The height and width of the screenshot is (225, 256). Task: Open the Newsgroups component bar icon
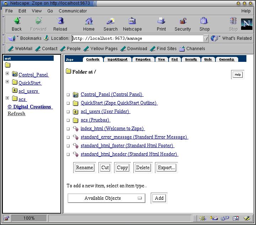point(225,218)
